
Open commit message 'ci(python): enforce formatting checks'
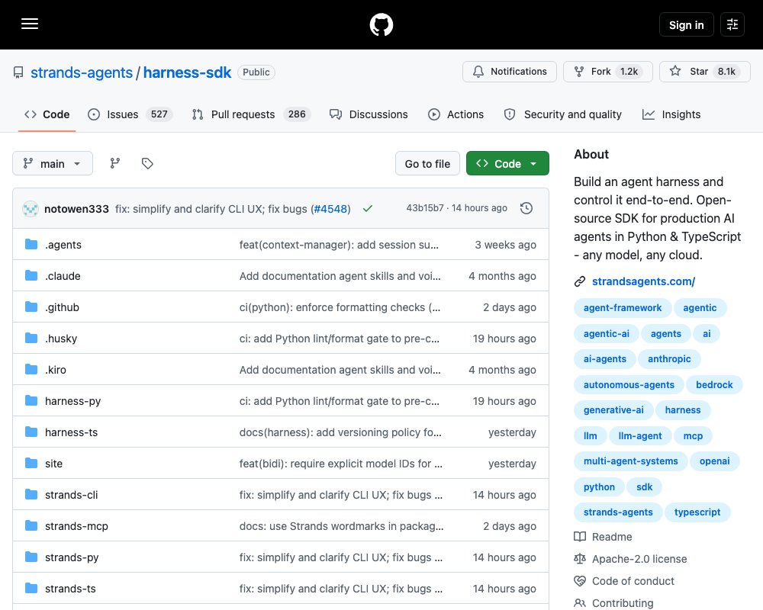(x=340, y=307)
